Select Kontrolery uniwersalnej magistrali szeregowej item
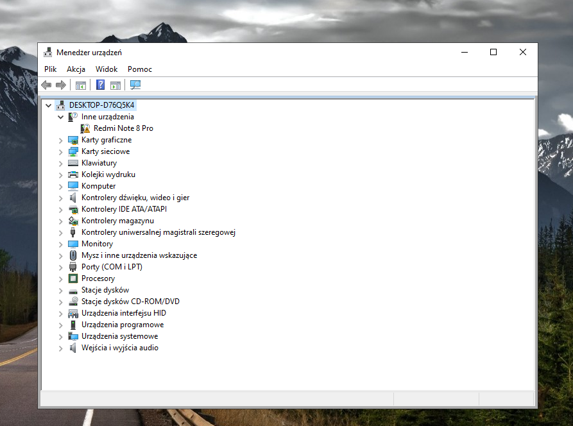573x426 pixels. (x=158, y=232)
